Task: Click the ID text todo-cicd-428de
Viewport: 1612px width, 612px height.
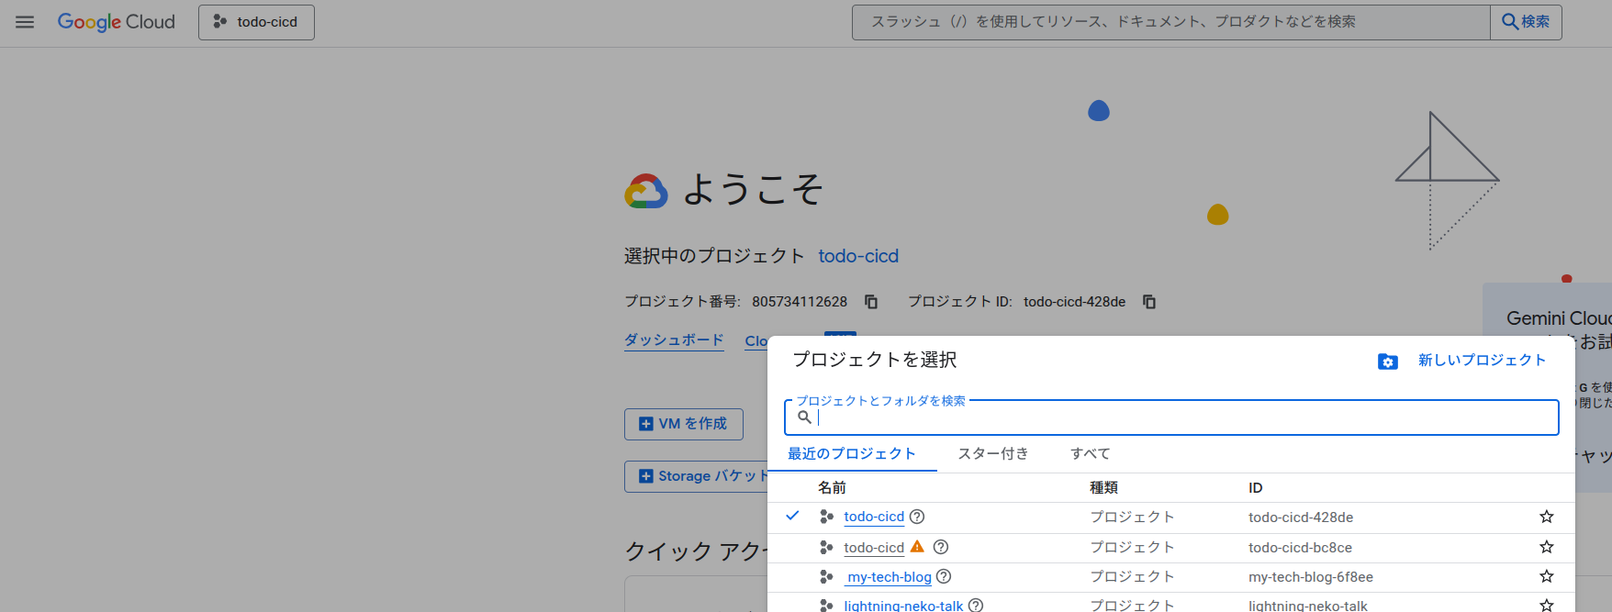Action: (x=1301, y=517)
